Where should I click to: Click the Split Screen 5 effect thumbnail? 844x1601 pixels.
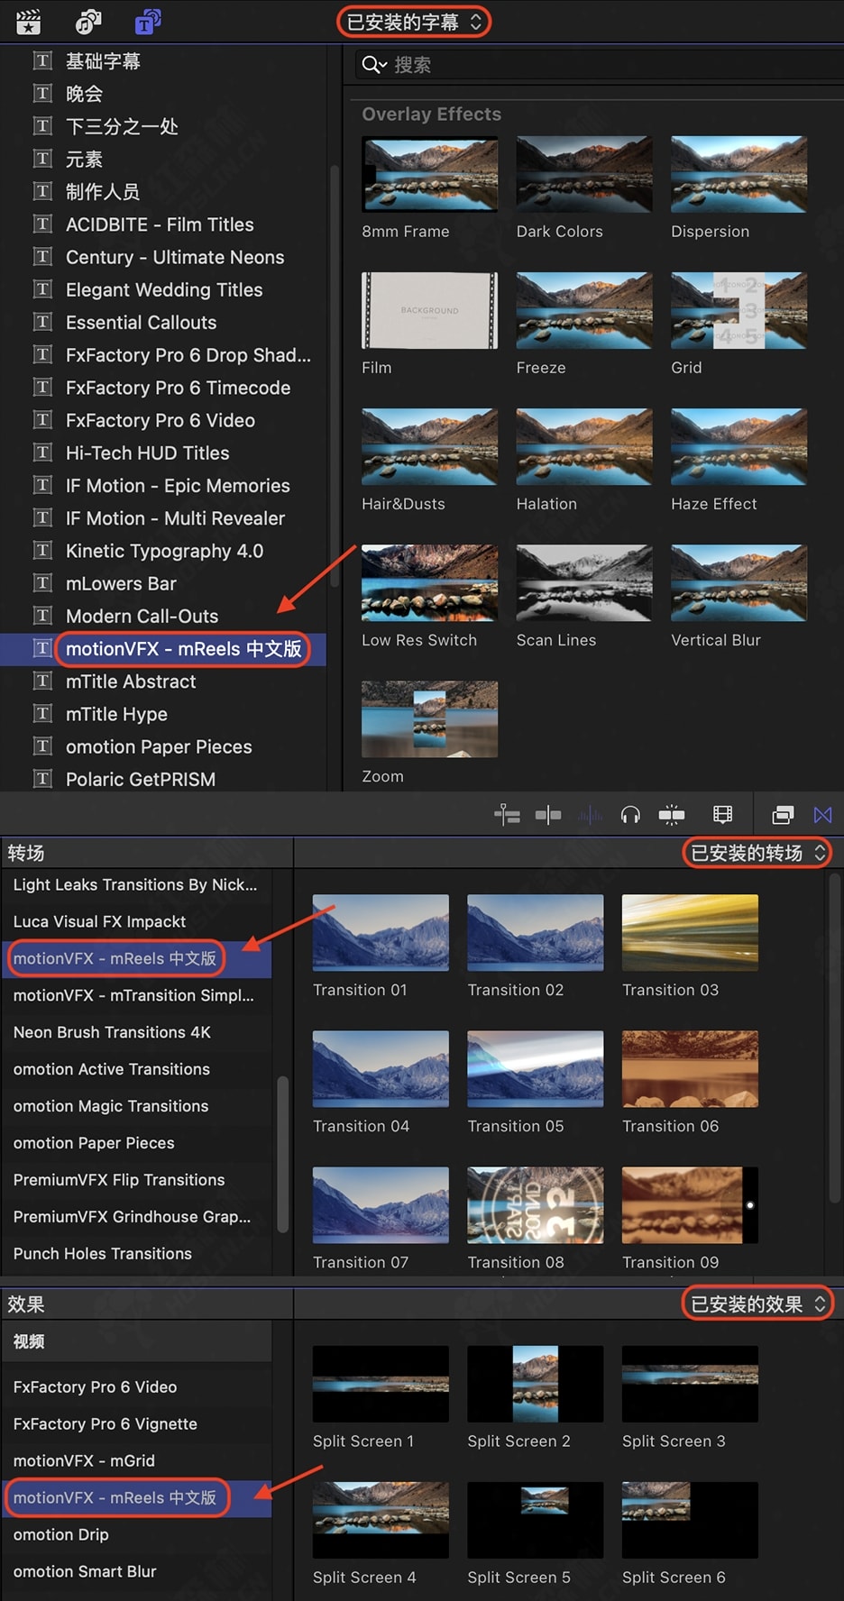point(536,1520)
